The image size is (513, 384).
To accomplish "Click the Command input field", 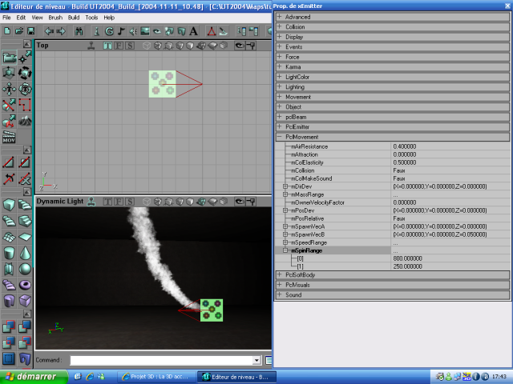I will click(160, 361).
